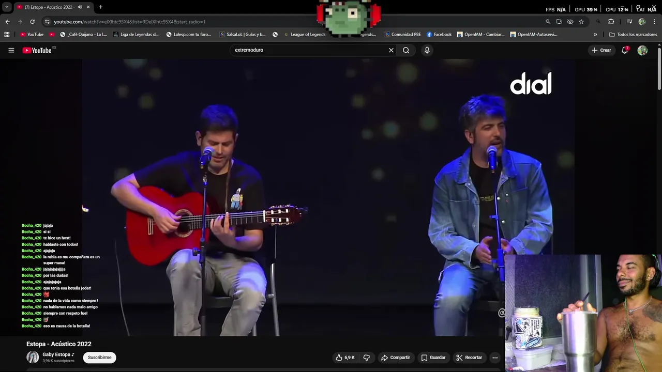Start voice search with the microphone
This screenshot has height=372, width=662.
(427, 50)
